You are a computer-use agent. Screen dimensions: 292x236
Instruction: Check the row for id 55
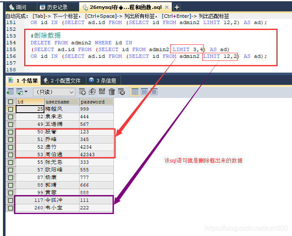11,162
